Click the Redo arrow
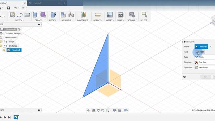Screen dimensions: 215x121 pos(23,8)
